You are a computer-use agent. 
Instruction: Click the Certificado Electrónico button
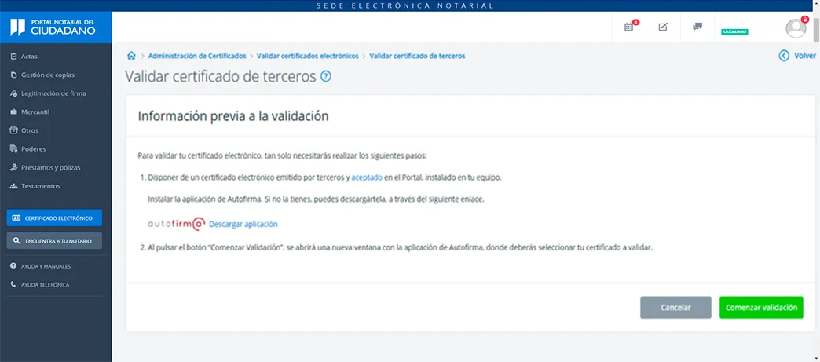[54, 218]
